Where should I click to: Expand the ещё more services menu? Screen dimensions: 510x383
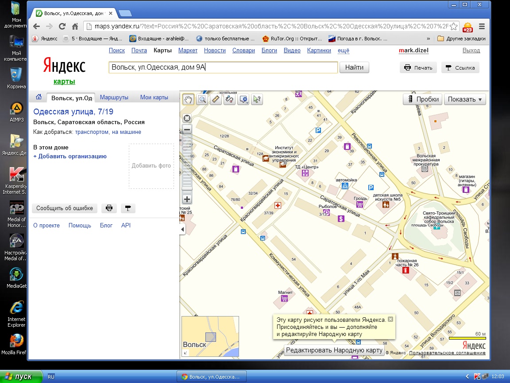(x=344, y=51)
